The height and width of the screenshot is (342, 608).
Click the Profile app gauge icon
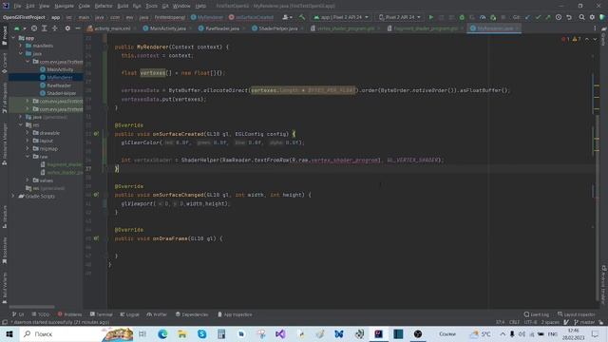click(483, 17)
